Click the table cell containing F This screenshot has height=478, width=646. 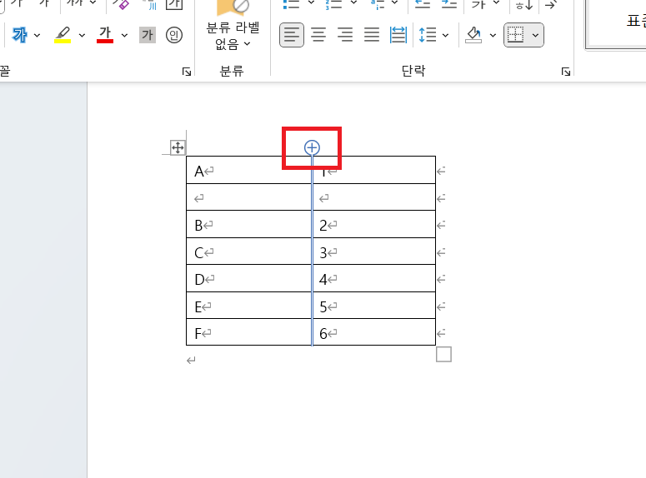[x=249, y=332]
